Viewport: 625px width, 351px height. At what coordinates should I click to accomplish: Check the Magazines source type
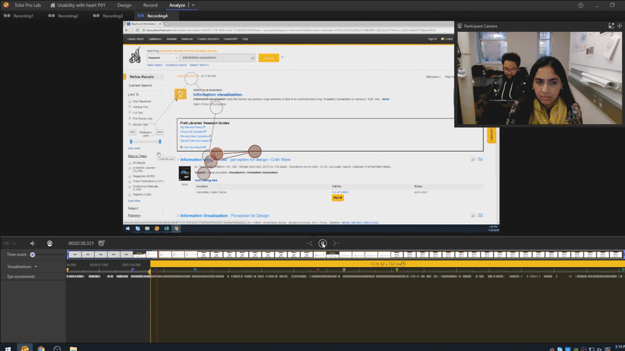pos(130,176)
